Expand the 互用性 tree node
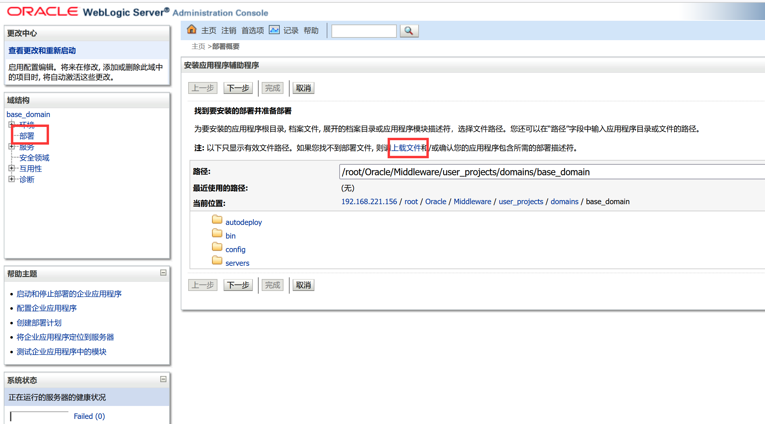The height and width of the screenshot is (424, 765). (x=12, y=168)
